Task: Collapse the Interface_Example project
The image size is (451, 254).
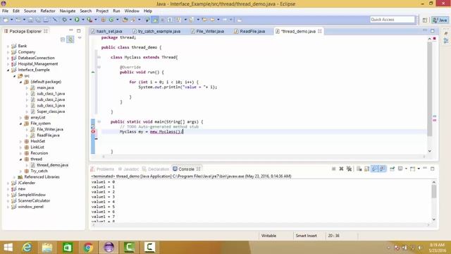Action: (x=8, y=70)
